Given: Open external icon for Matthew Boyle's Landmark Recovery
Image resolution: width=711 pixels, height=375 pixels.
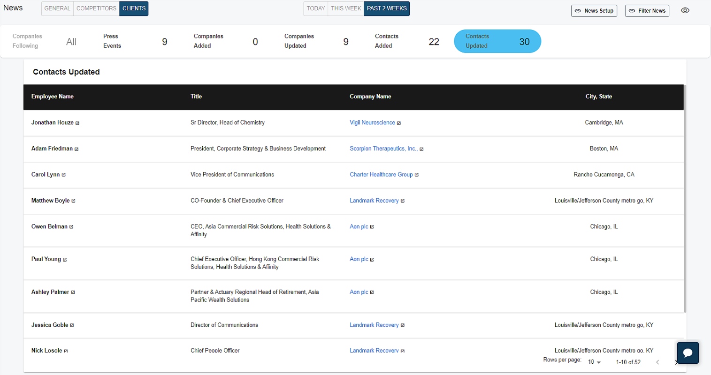Looking at the screenshot, I should 403,201.
